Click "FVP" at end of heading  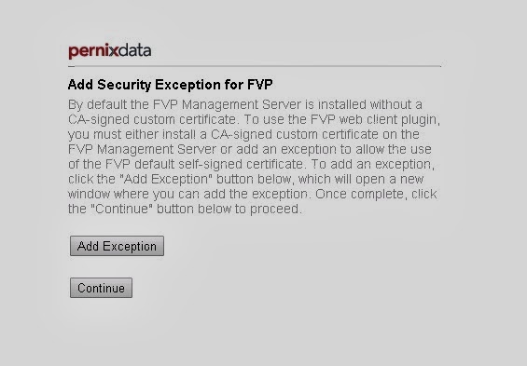pos(260,84)
